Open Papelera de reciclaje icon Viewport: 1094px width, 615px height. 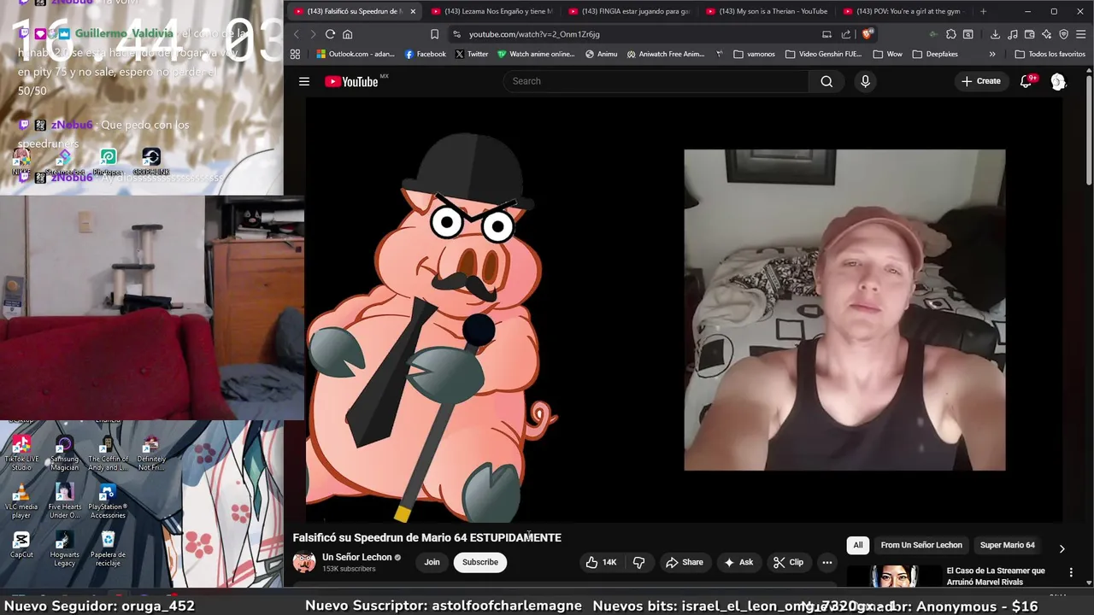click(x=108, y=549)
